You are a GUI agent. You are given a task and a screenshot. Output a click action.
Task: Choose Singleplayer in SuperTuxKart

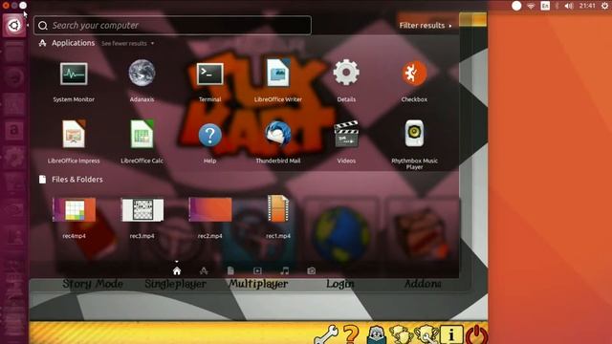[175, 284]
